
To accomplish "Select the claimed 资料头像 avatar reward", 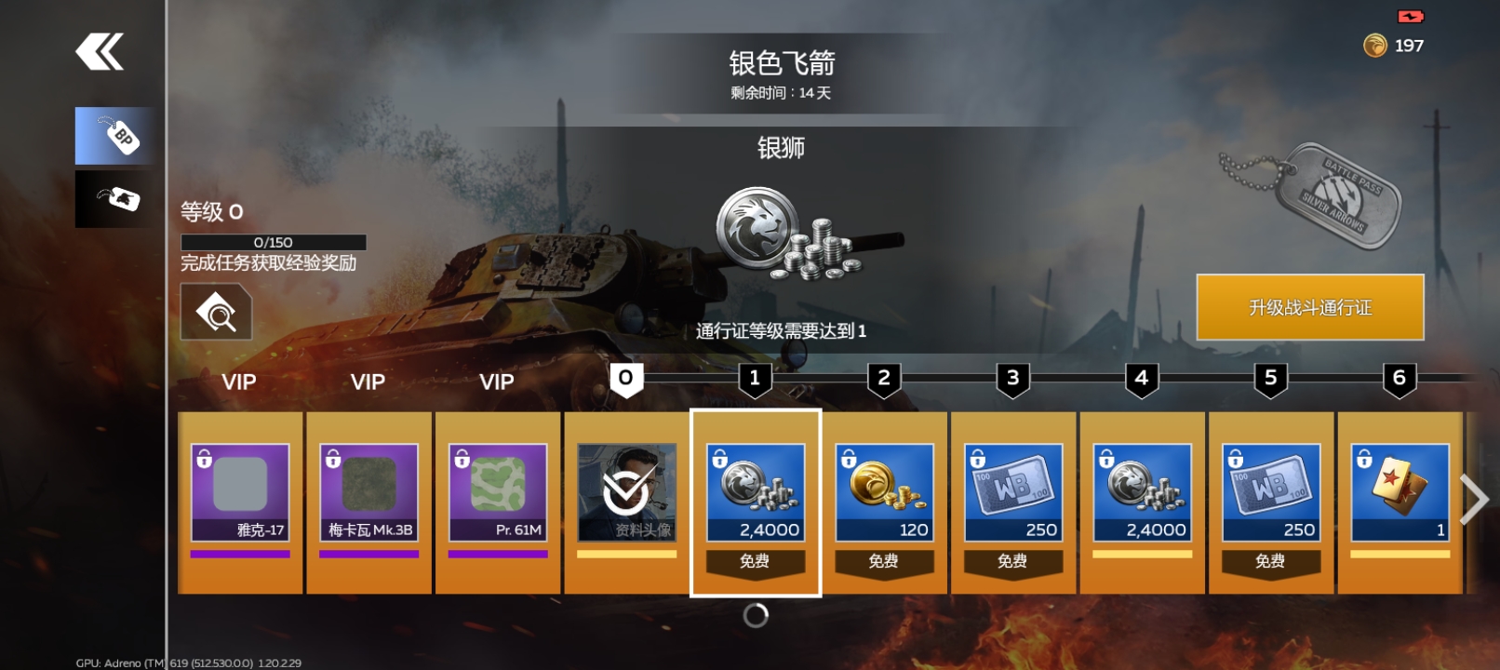I will pyautogui.click(x=626, y=502).
